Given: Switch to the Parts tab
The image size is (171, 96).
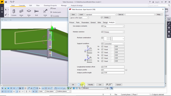Looking at the screenshot, I should tap(78, 22).
